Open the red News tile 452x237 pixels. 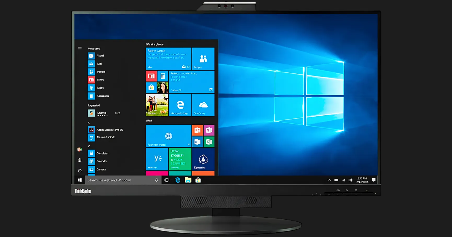coord(151,76)
